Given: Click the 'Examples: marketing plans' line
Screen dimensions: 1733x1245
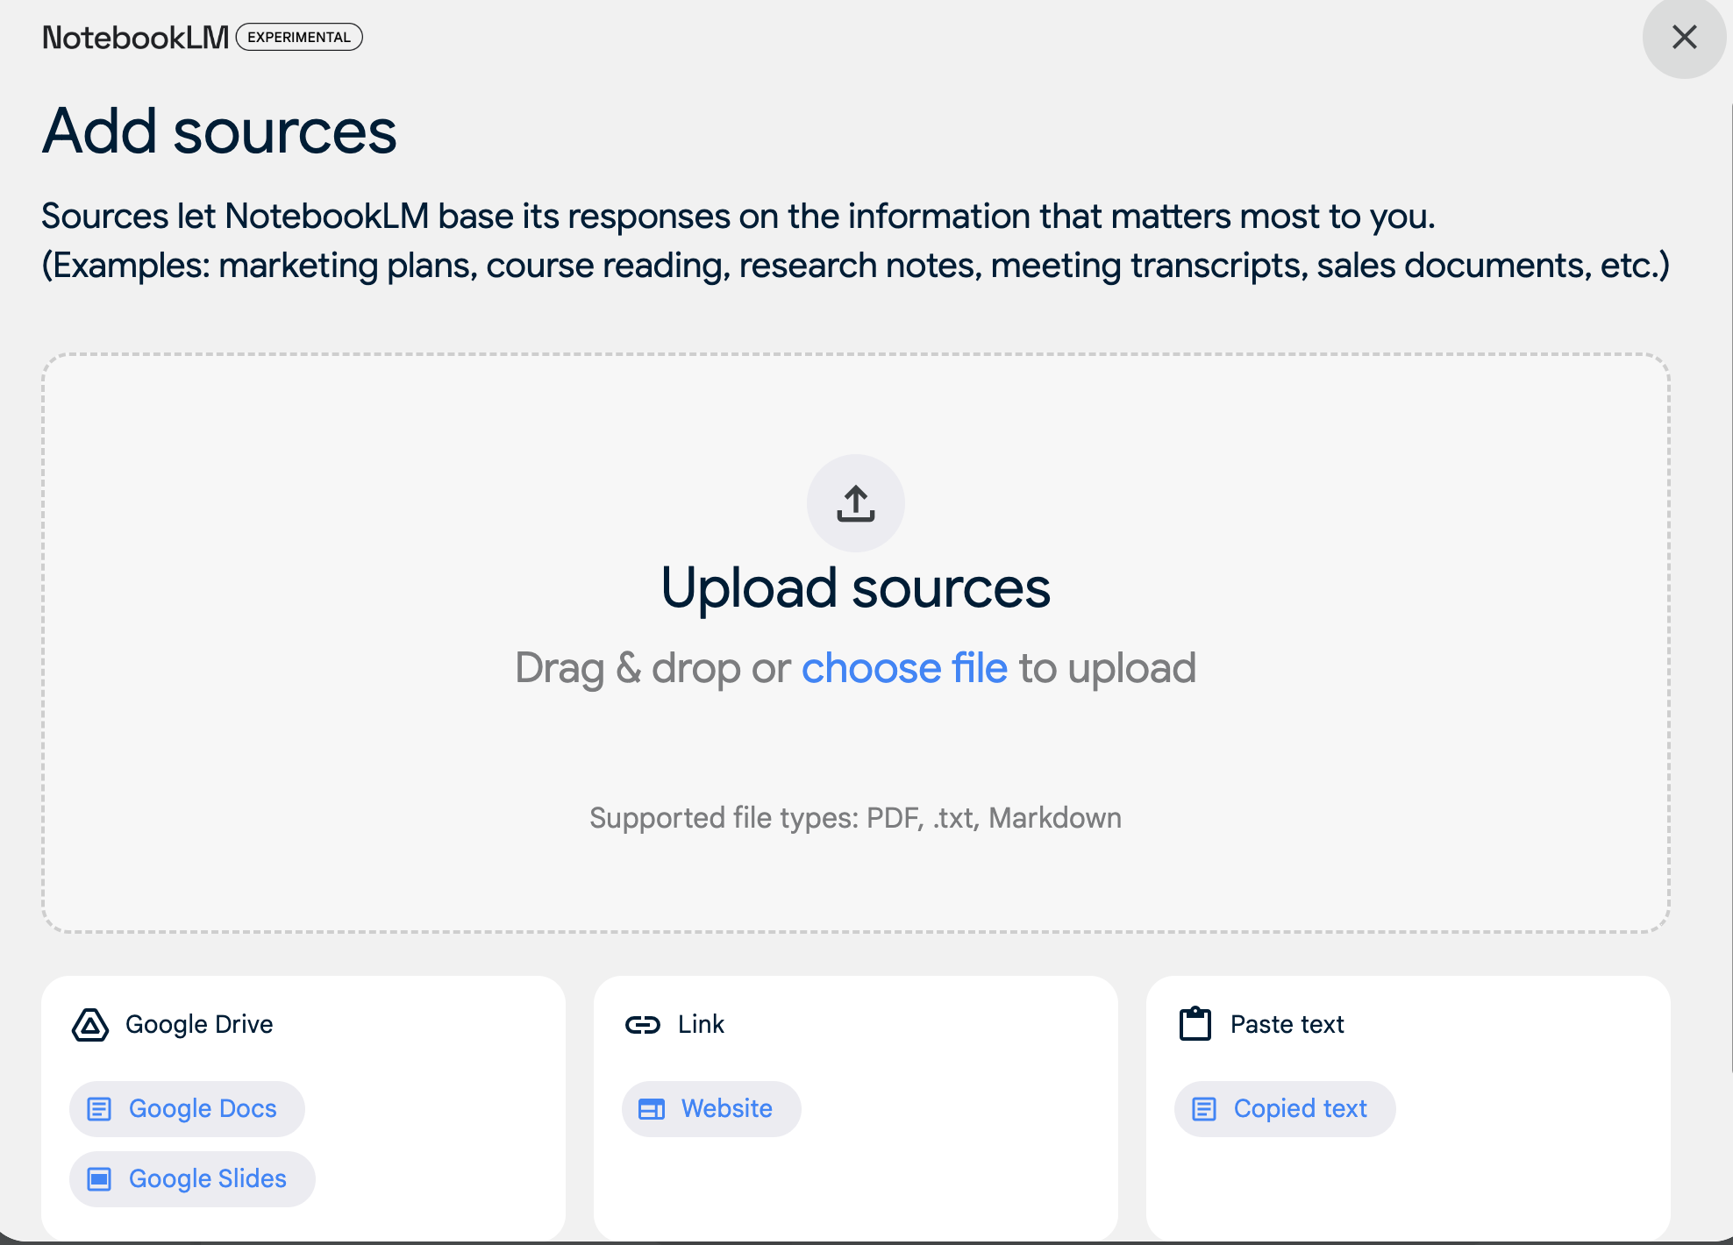Looking at the screenshot, I should (856, 266).
